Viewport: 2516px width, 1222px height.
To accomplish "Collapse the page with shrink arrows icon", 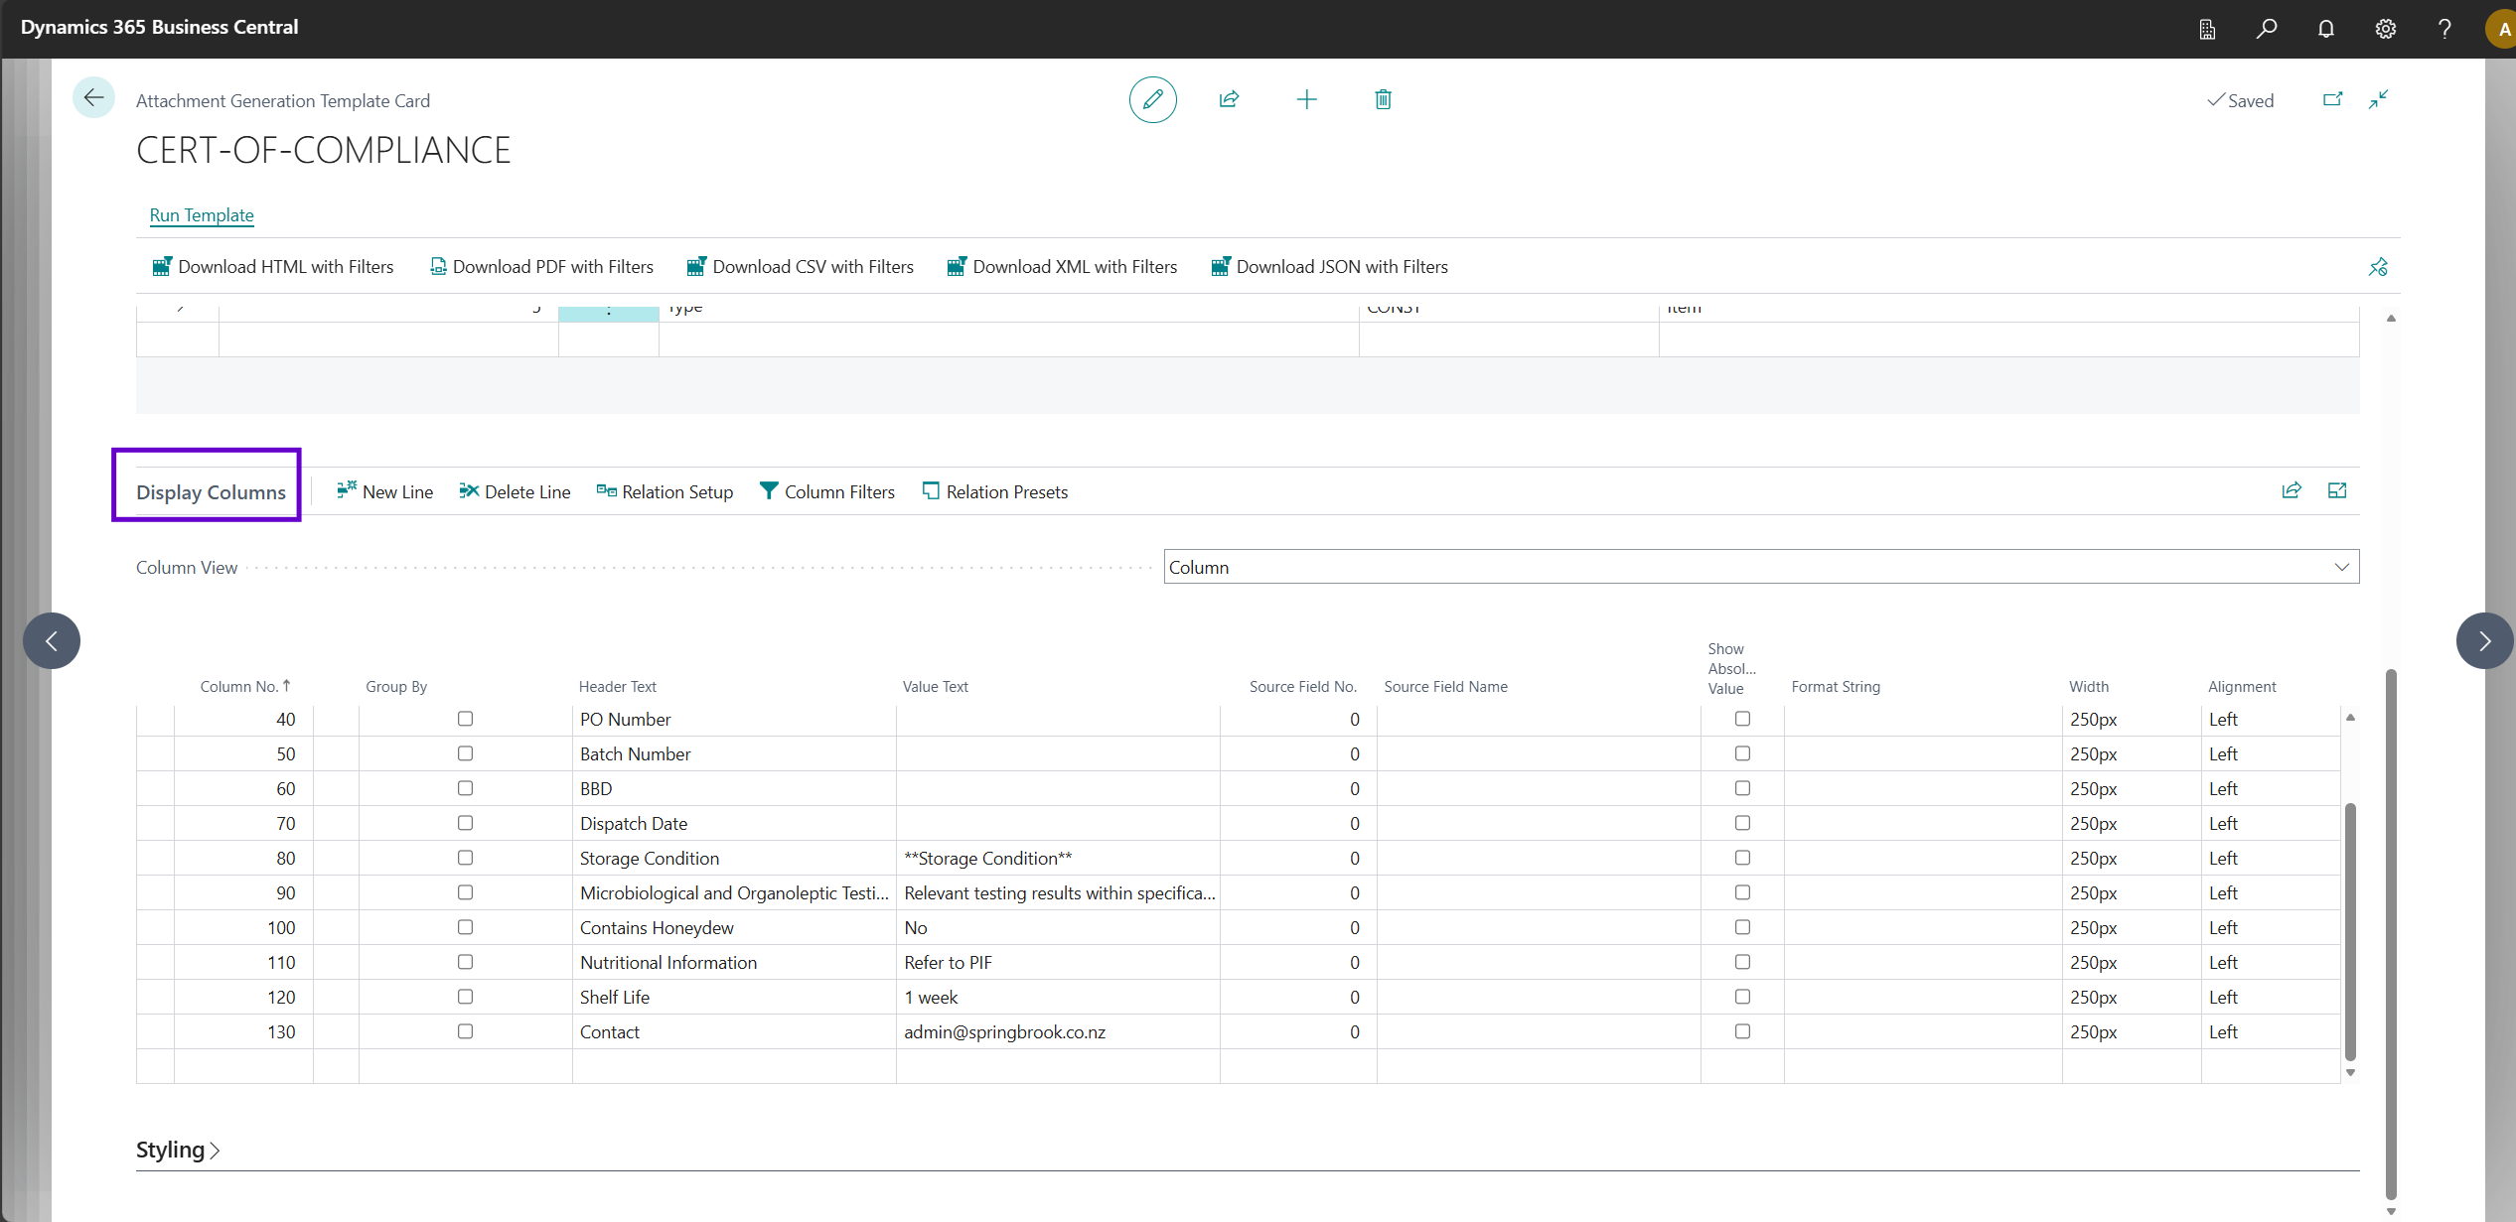I will 2378,99.
